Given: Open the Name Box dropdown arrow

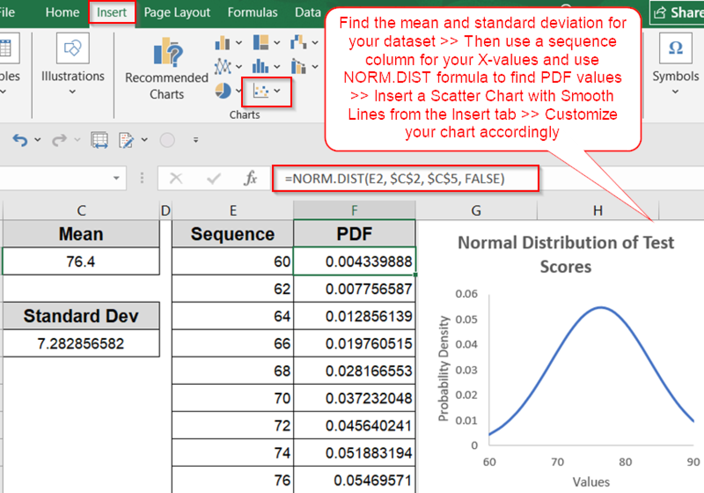Looking at the screenshot, I should (116, 178).
